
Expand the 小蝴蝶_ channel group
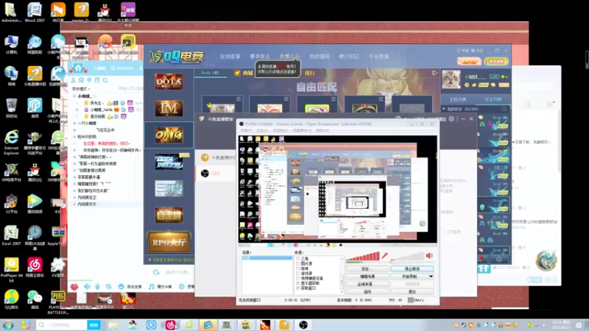tap(74, 96)
